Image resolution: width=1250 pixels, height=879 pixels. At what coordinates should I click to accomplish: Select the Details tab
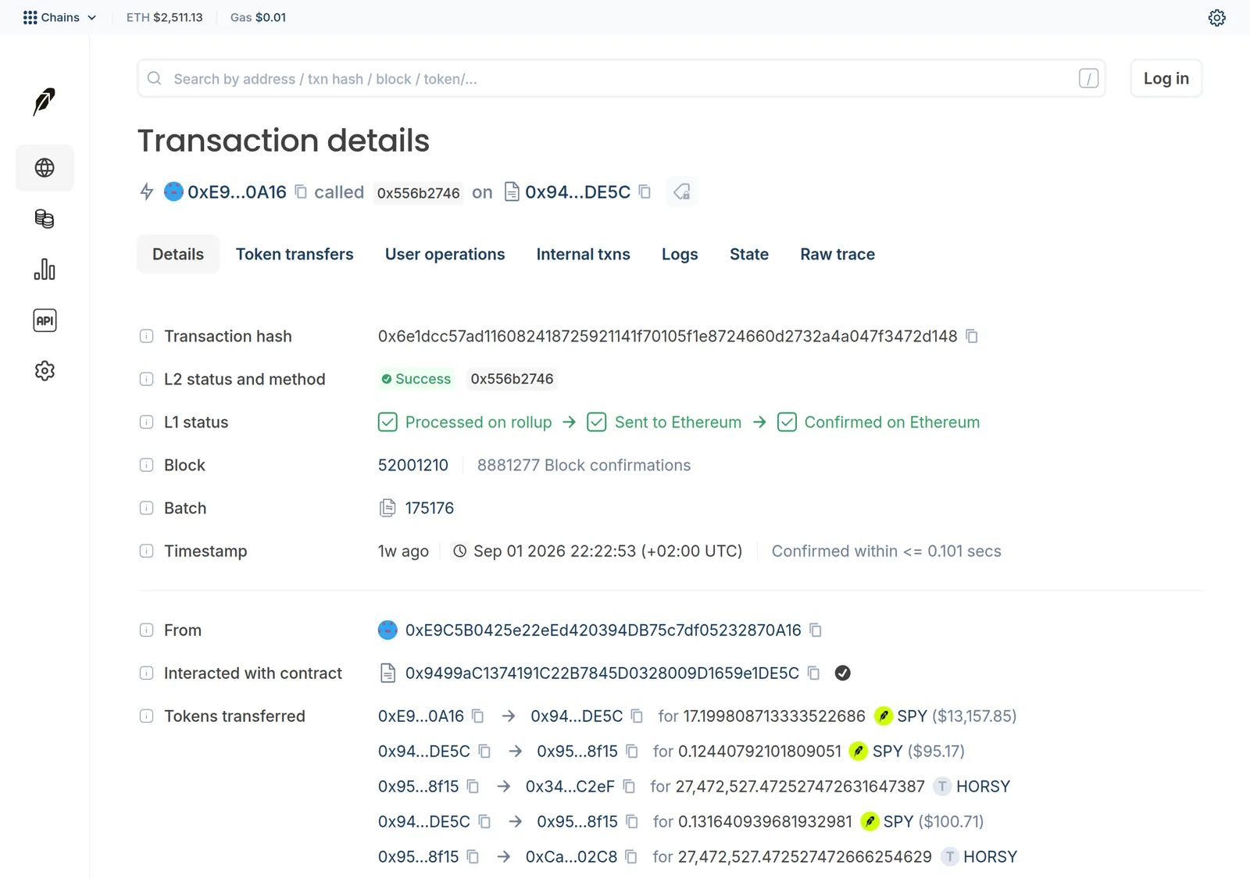tap(178, 254)
